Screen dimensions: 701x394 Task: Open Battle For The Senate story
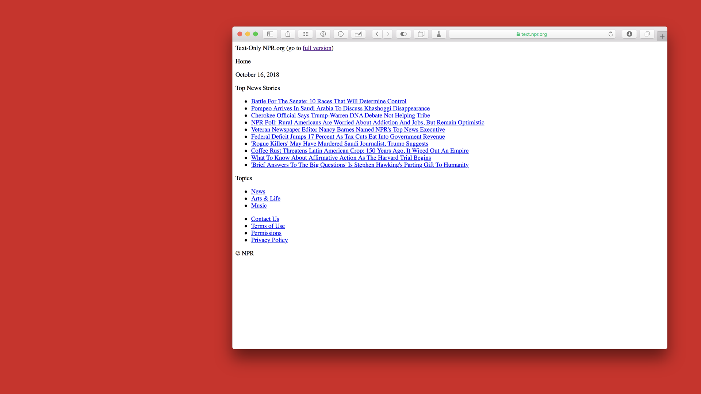point(328,101)
